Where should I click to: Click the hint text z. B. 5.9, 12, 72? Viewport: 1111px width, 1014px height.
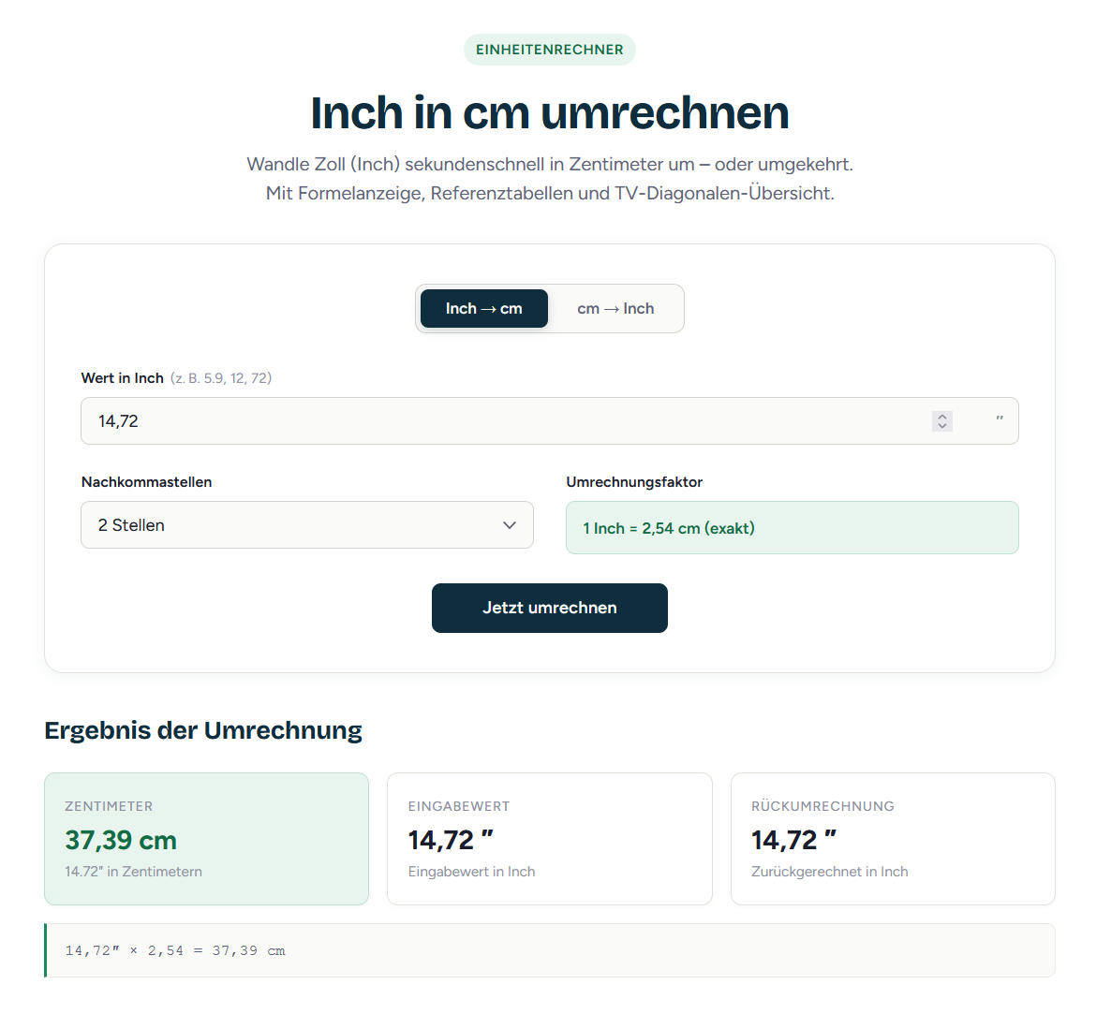[x=221, y=378]
